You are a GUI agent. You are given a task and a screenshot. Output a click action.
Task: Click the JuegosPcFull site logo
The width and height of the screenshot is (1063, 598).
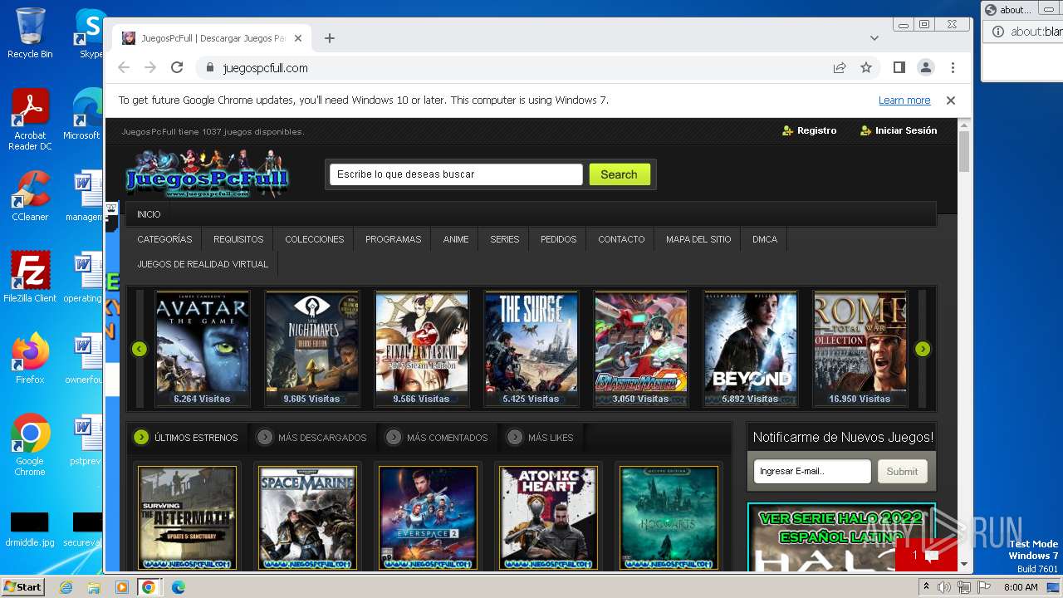[x=207, y=174]
